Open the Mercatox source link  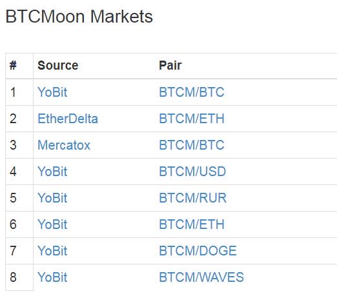coord(64,145)
